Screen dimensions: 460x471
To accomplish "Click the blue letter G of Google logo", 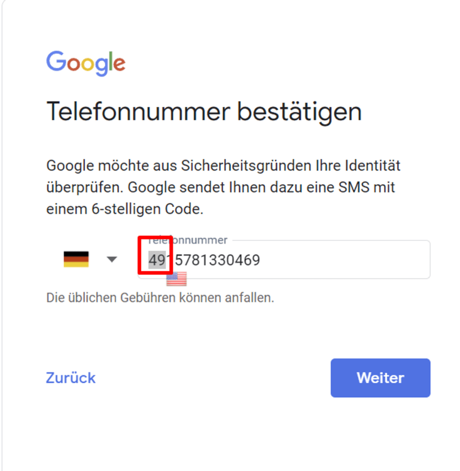I will [56, 61].
